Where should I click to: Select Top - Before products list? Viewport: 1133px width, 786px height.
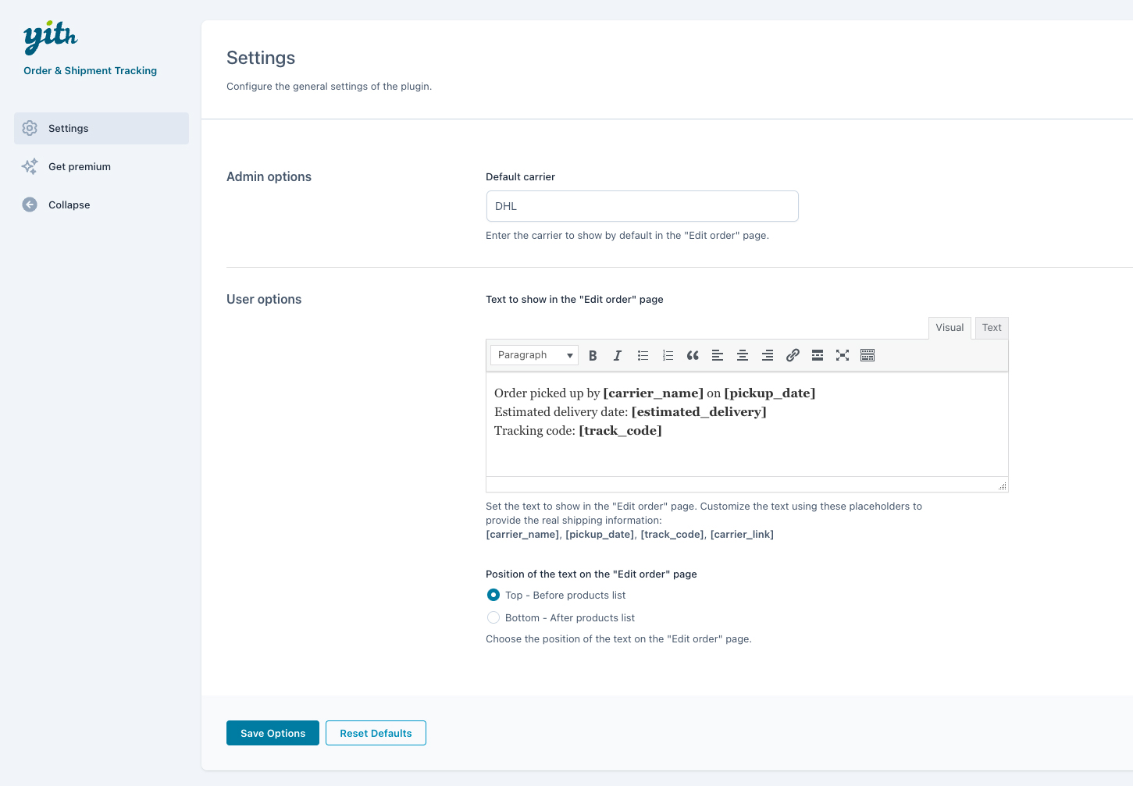[x=493, y=595]
